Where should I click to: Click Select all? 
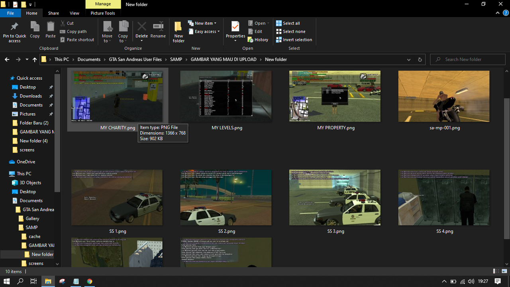click(288, 23)
